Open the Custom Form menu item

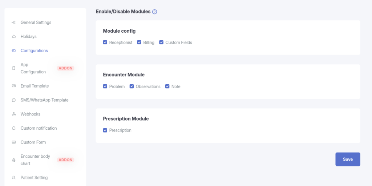[33, 142]
